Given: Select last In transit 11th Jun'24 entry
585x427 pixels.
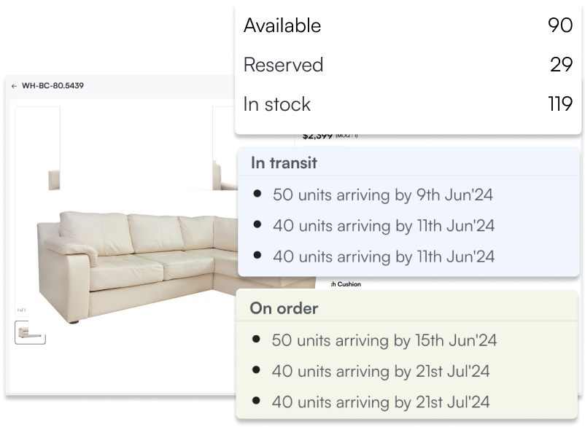Looking at the screenshot, I should tap(383, 256).
